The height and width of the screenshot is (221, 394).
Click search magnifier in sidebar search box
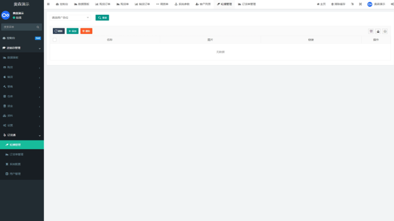[38, 27]
